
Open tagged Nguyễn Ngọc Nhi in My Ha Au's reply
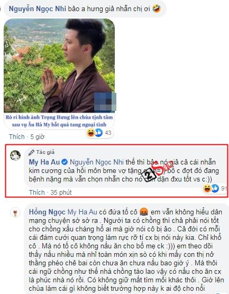tap(97, 162)
